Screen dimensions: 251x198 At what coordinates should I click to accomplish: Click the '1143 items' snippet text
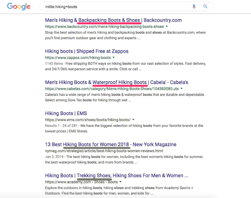pyautogui.click(x=54, y=64)
